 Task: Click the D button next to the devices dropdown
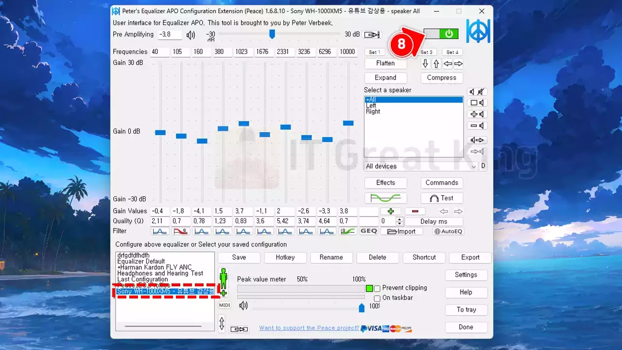click(483, 166)
